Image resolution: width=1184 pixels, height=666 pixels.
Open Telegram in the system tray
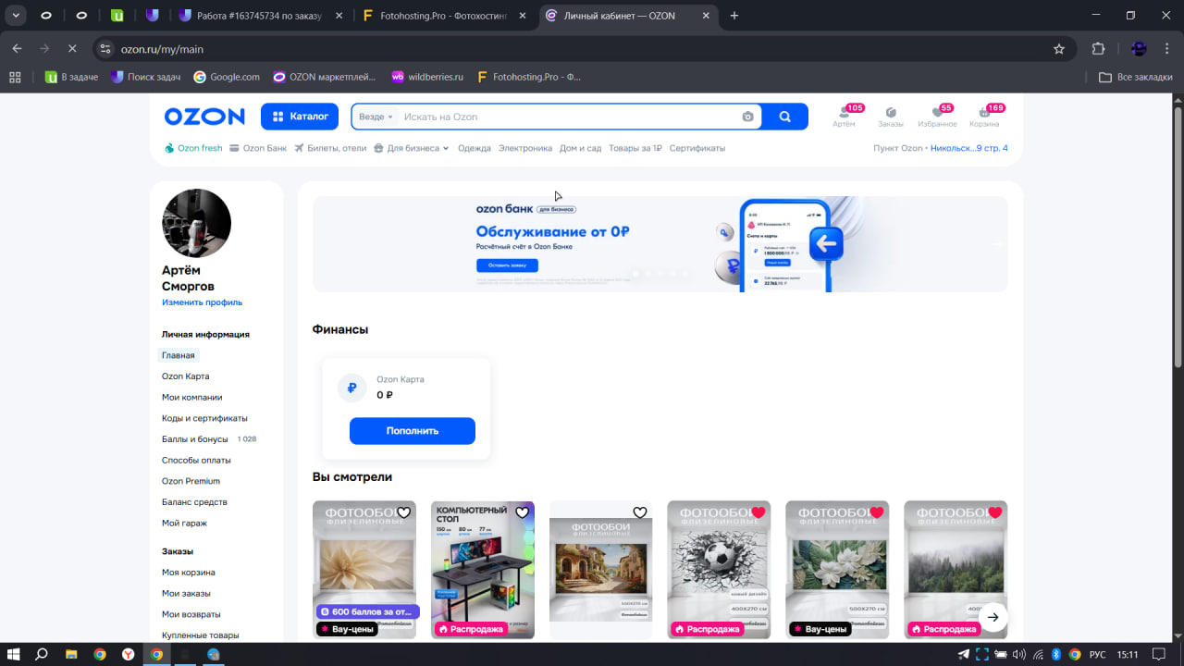click(963, 654)
